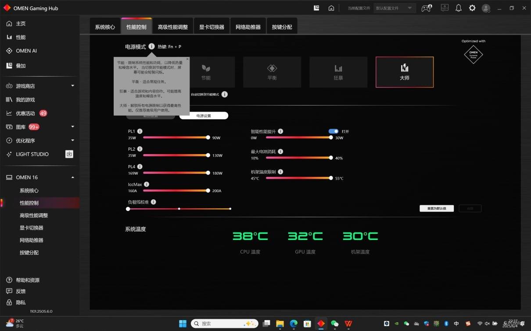Toggle 智能性能提升 switch off
531x331 pixels.
[x=334, y=131]
